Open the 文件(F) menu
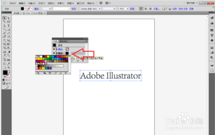 pyautogui.click(x=13, y=3)
